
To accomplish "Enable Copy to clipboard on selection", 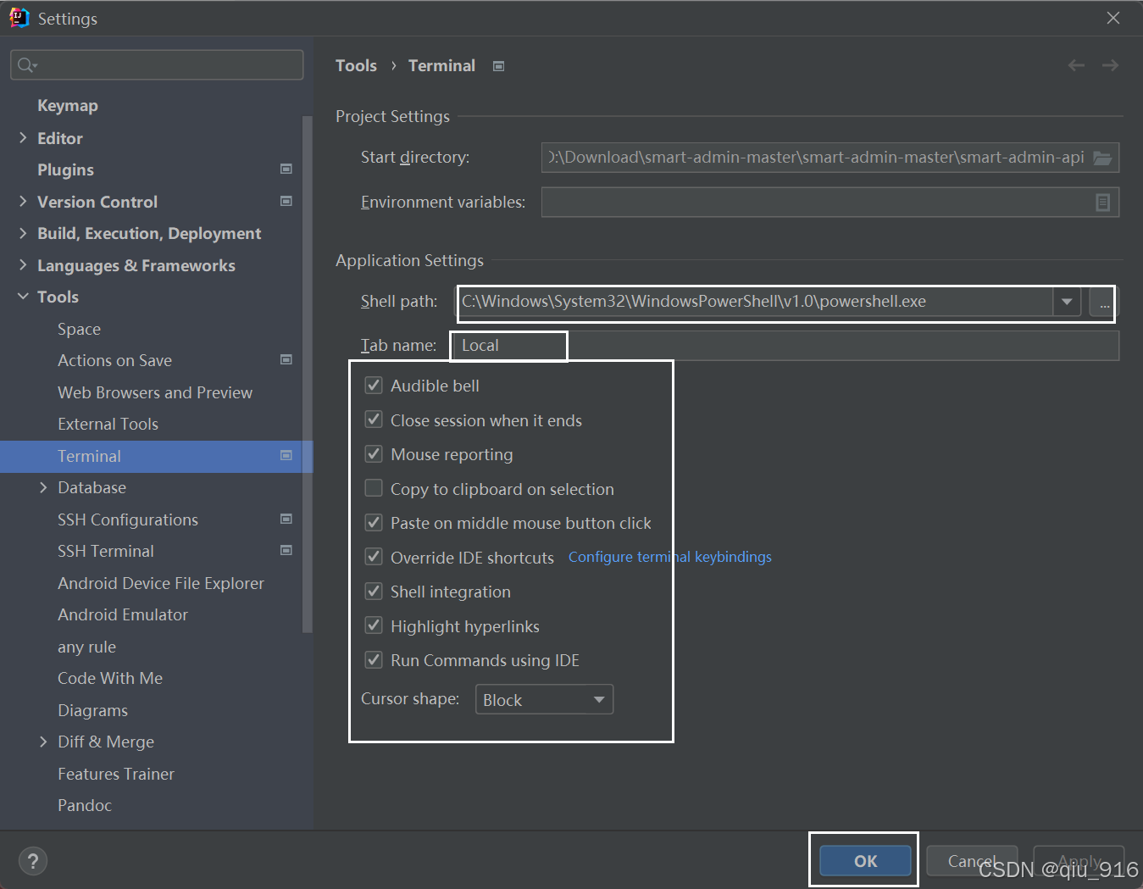I will (x=374, y=488).
